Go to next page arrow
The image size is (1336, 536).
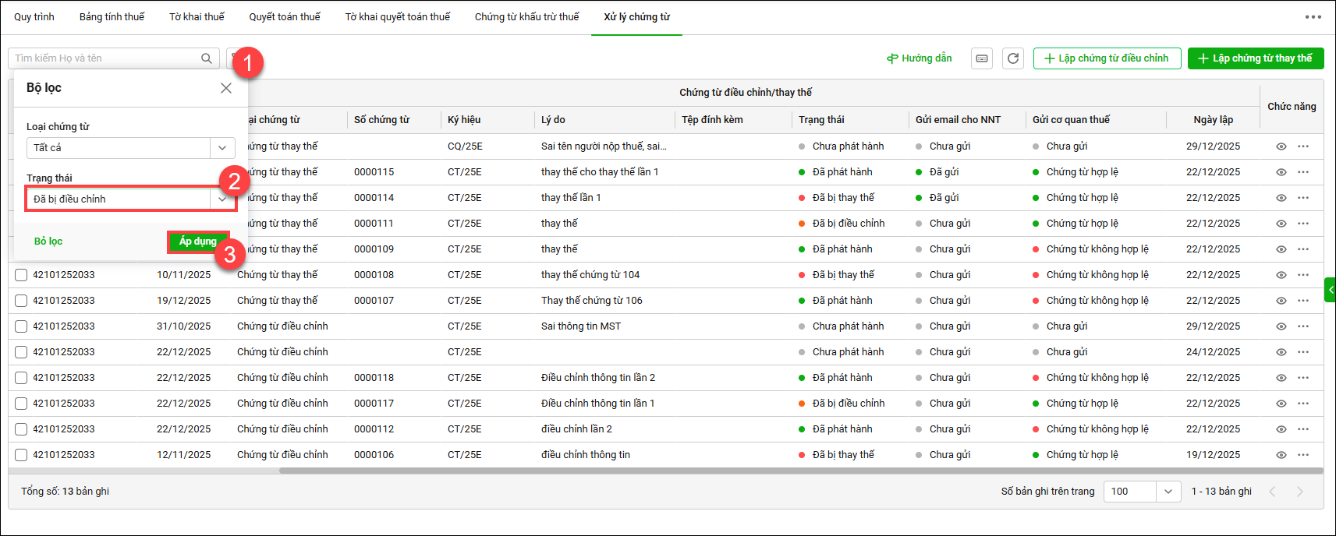pyautogui.click(x=1299, y=492)
